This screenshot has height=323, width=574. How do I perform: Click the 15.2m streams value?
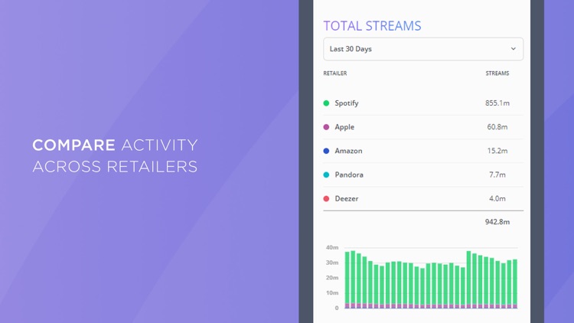point(497,151)
